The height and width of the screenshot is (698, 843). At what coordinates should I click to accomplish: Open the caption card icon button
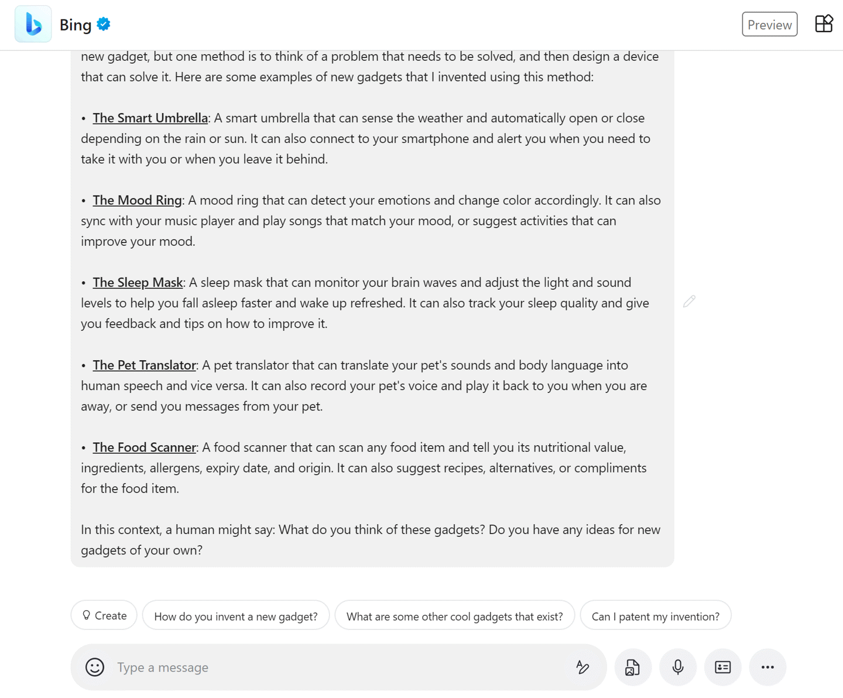pyautogui.click(x=723, y=667)
